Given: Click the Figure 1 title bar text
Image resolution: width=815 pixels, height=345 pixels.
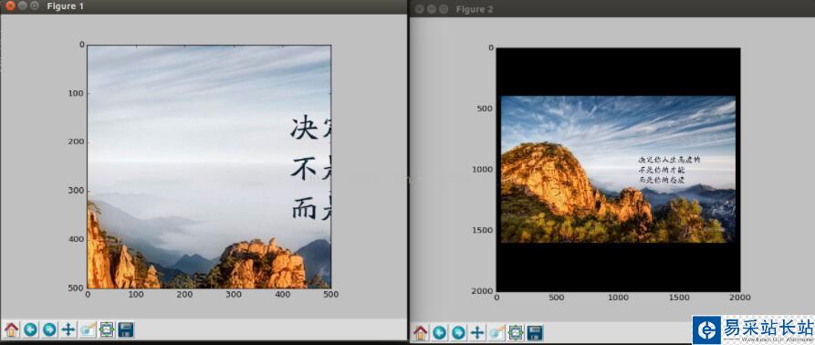Looking at the screenshot, I should pyautogui.click(x=66, y=6).
